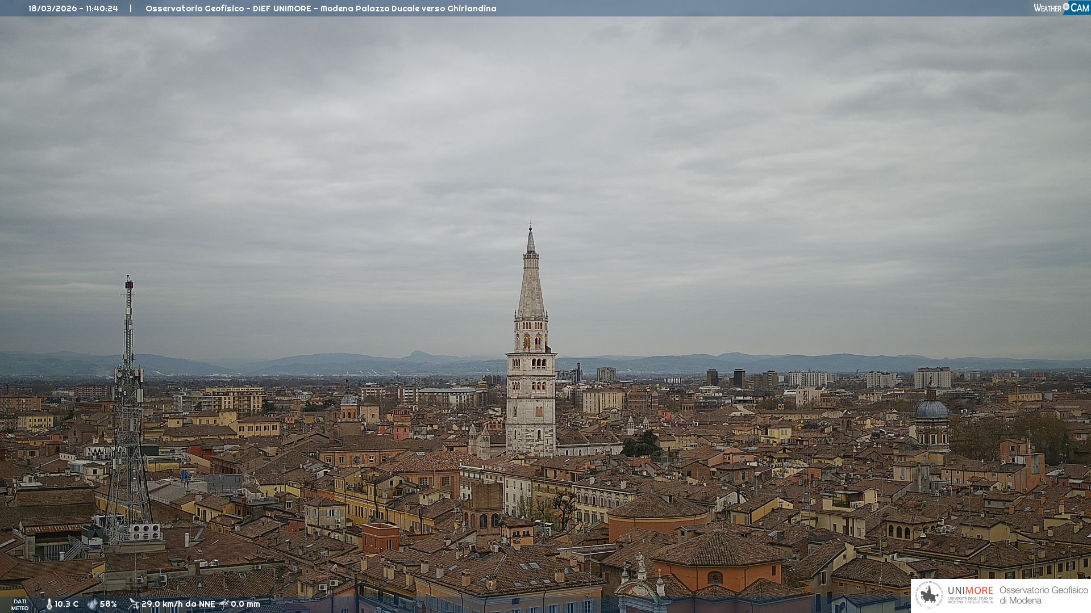
Task: Click the wind anemometer icon
Action: click(x=134, y=604)
